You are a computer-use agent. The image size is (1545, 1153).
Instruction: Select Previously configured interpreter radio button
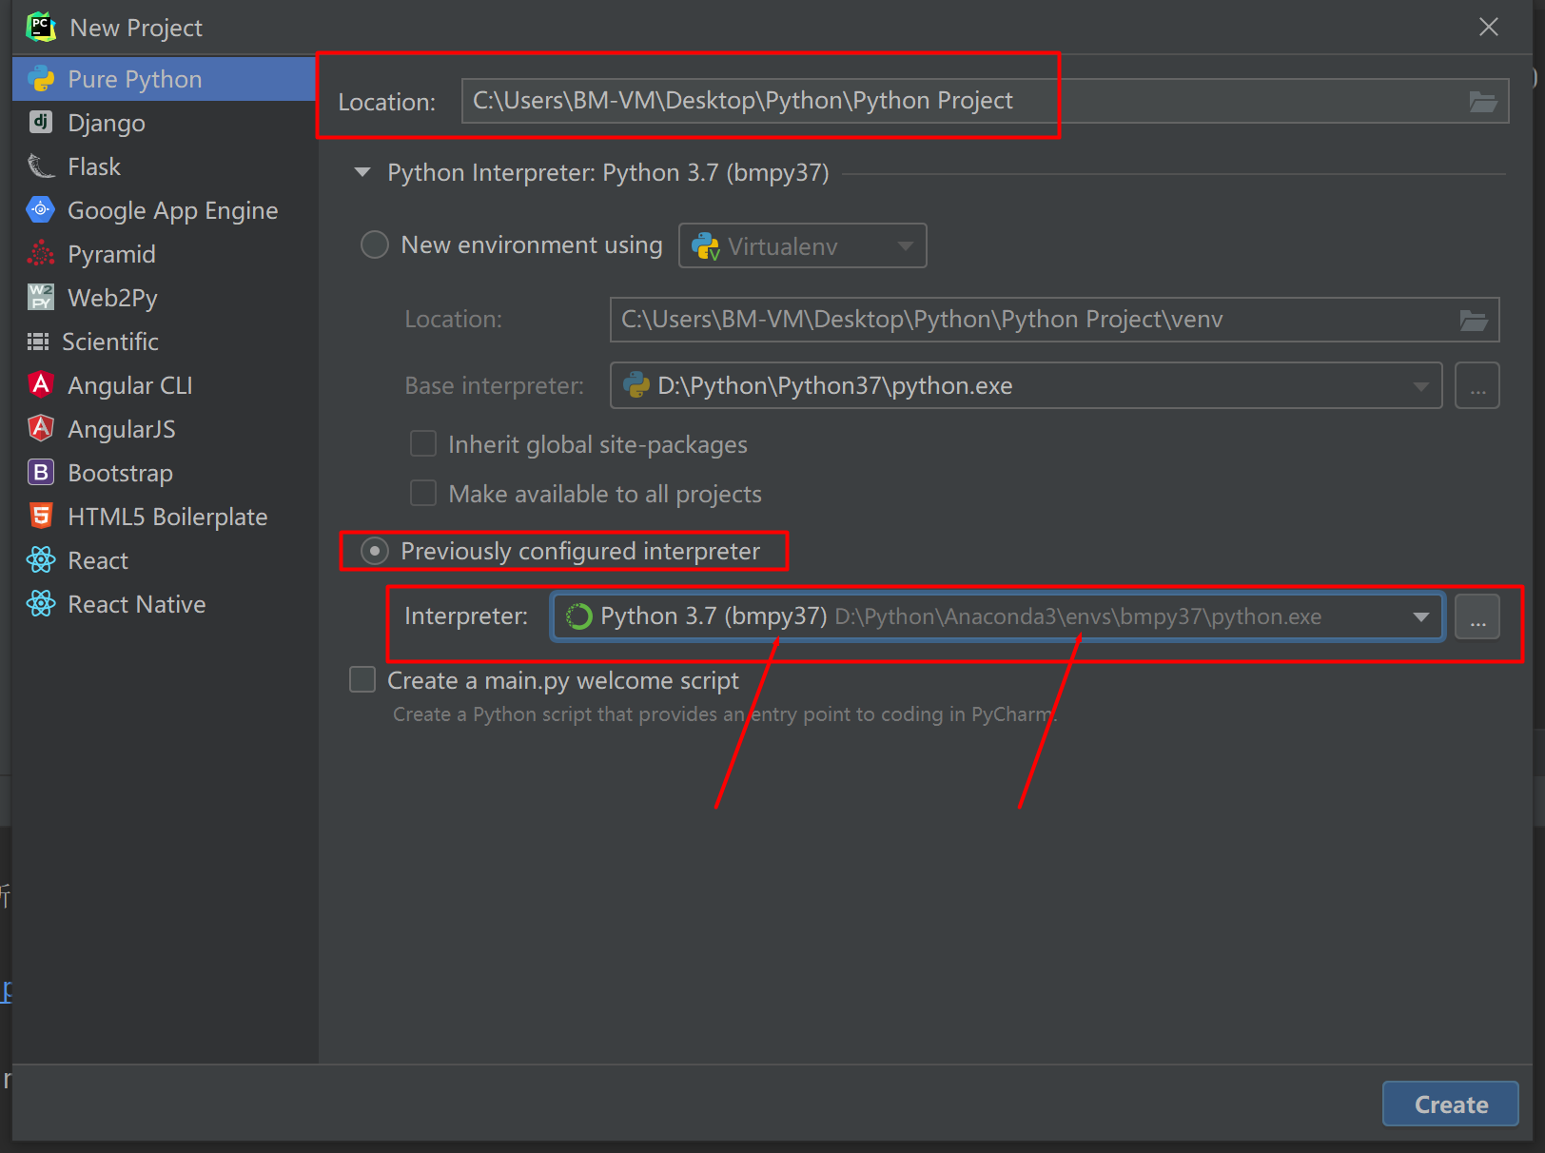pyautogui.click(x=375, y=551)
